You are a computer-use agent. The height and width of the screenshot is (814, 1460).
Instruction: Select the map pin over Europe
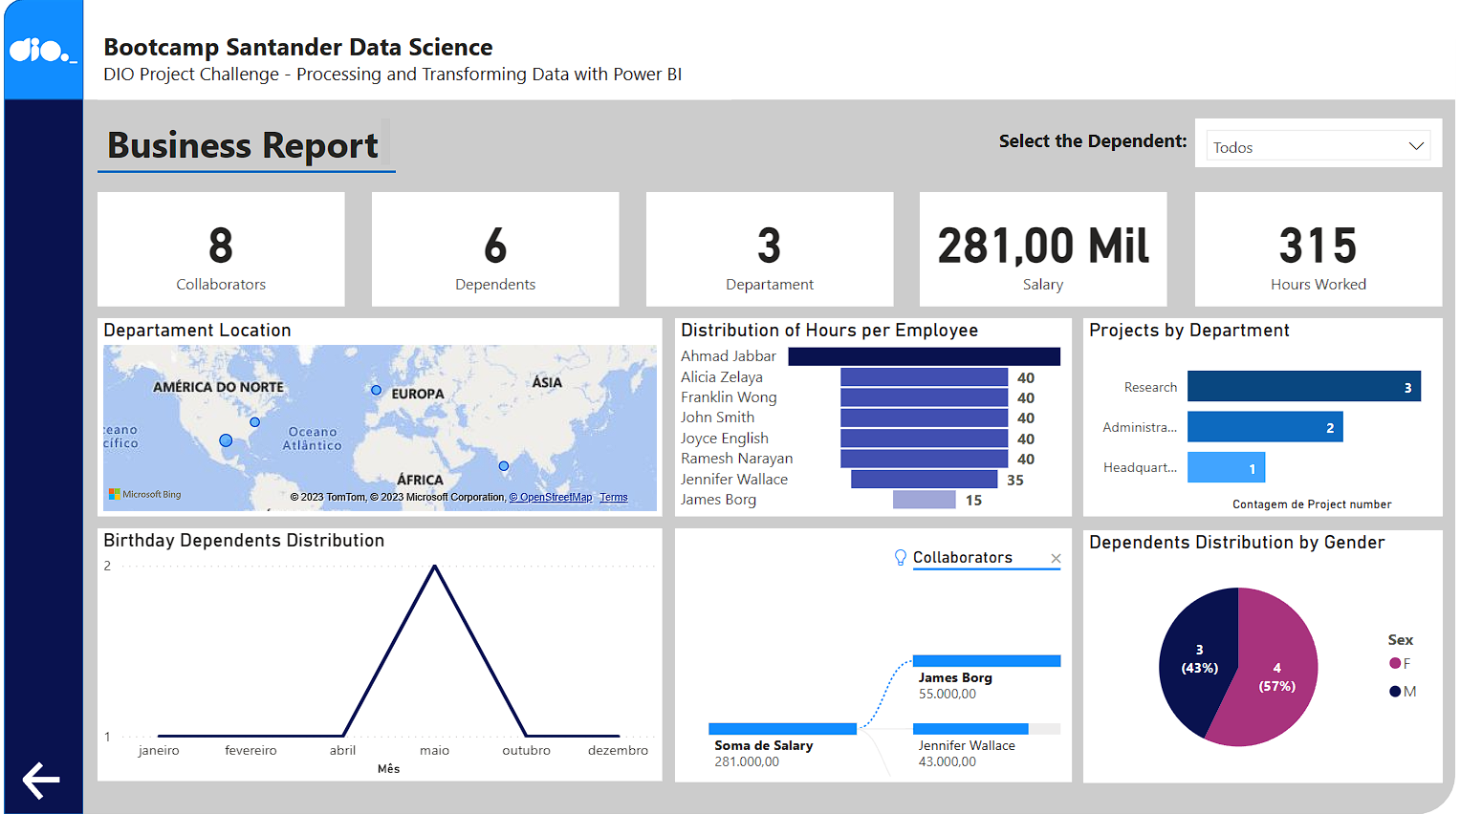pos(376,390)
